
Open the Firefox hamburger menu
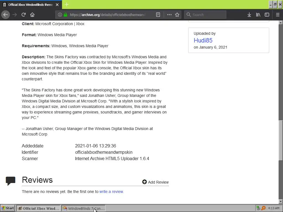click(277, 15)
